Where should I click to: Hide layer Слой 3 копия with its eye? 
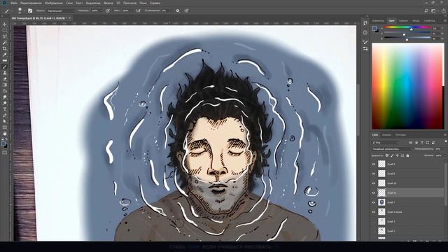tap(374, 212)
